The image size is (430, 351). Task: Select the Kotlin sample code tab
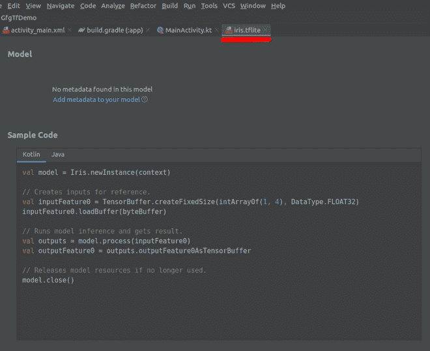(x=31, y=154)
